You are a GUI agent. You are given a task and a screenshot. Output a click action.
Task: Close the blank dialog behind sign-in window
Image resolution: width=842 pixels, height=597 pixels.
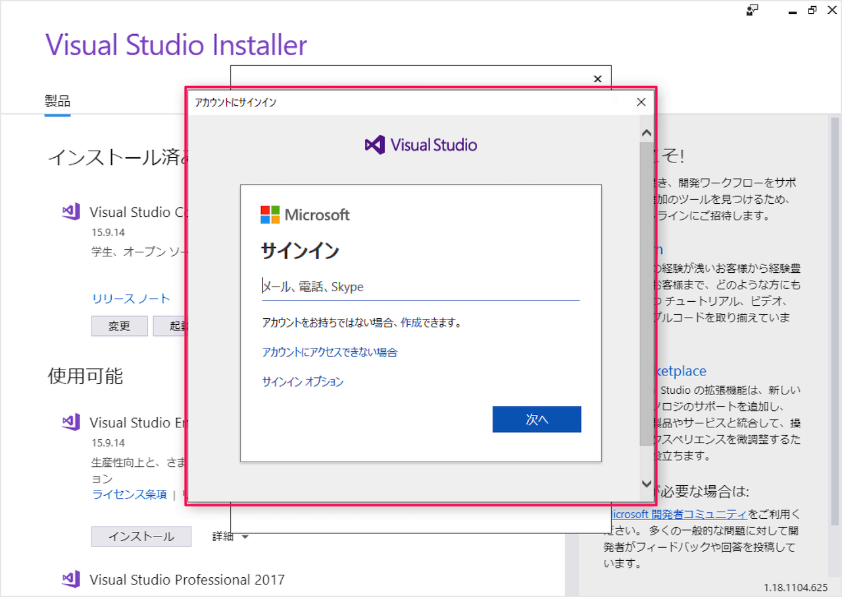point(597,79)
